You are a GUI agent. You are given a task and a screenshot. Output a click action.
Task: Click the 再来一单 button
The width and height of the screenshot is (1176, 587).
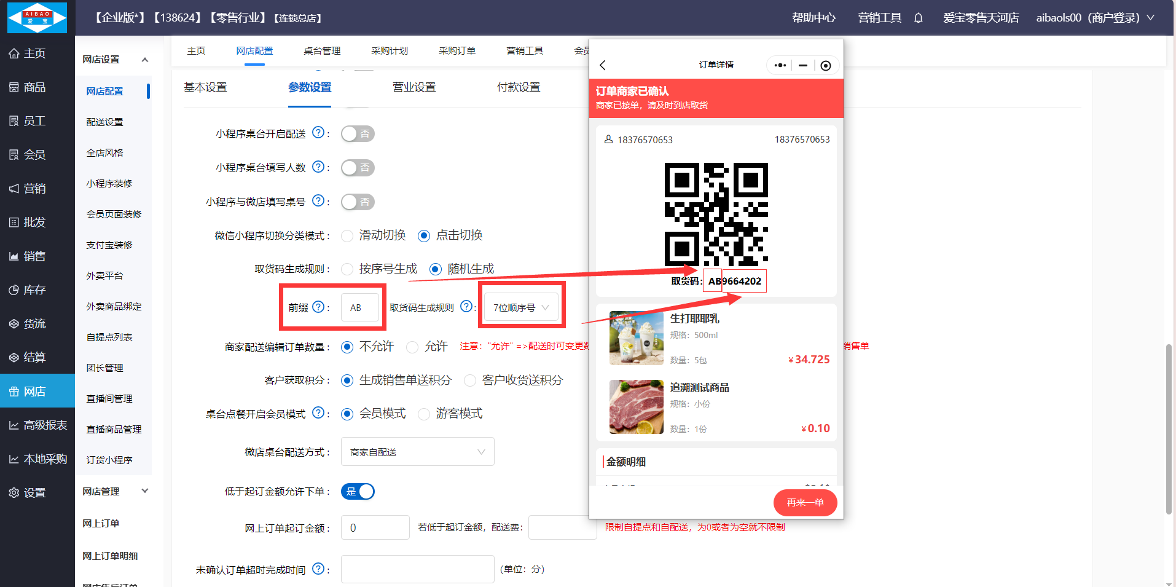click(x=805, y=503)
